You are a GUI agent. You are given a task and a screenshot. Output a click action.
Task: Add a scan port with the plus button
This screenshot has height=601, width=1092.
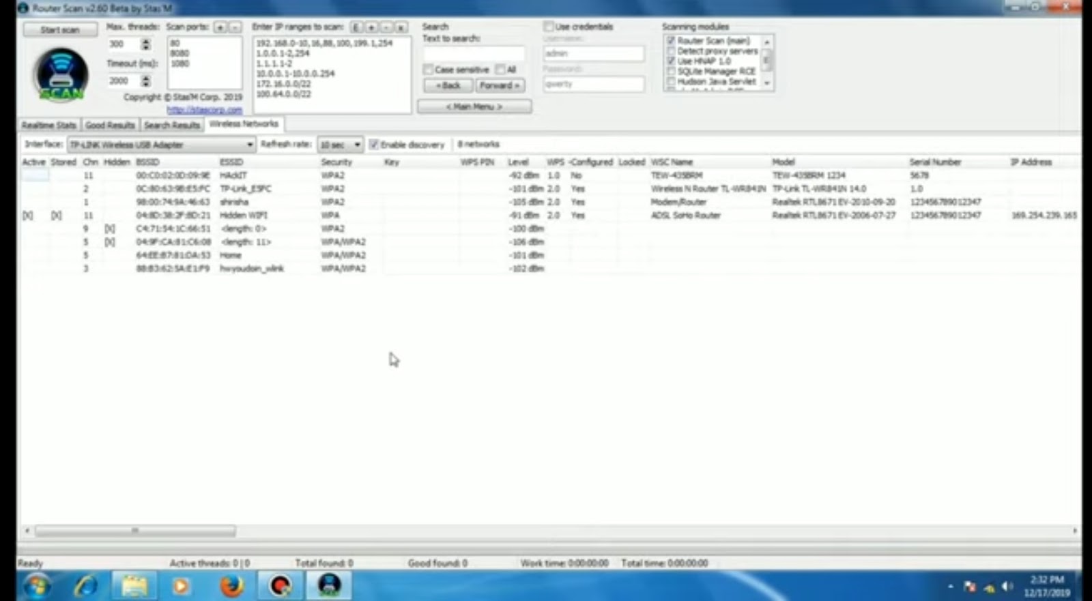click(220, 27)
